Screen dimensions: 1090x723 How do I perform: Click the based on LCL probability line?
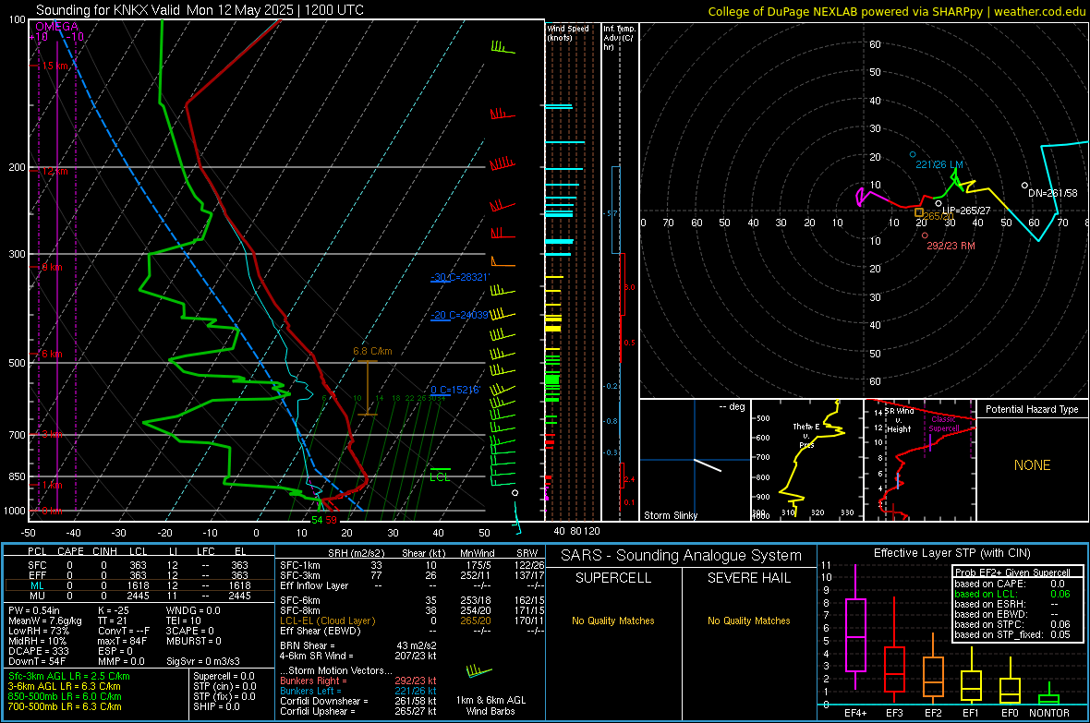(1012, 594)
